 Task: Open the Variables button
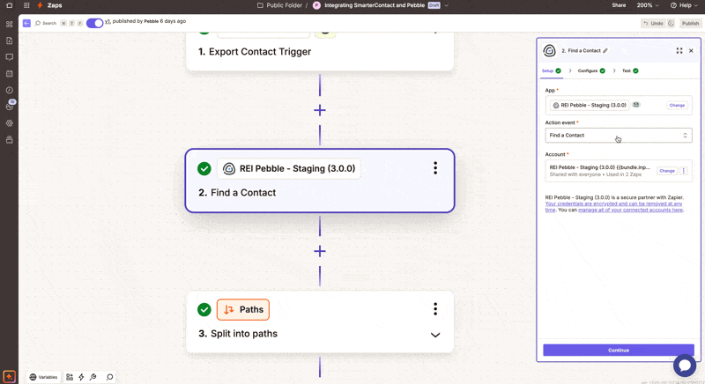point(43,377)
